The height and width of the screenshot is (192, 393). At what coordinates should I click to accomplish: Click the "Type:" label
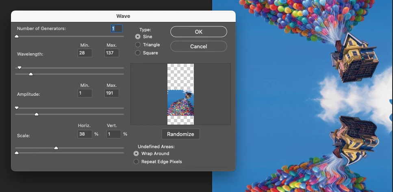point(145,30)
